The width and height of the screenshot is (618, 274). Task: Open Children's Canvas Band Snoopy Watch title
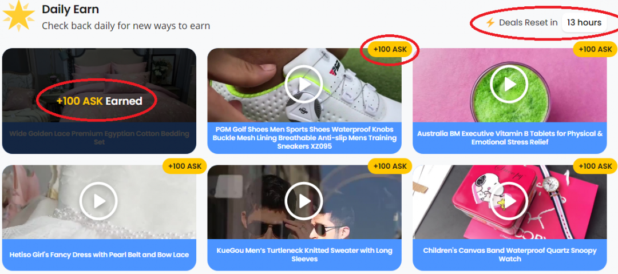point(510,255)
